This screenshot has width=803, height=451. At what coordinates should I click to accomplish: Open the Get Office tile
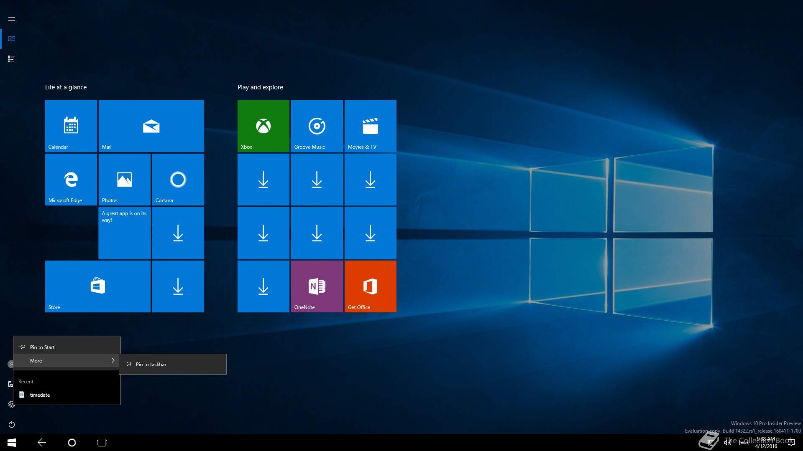tap(371, 286)
